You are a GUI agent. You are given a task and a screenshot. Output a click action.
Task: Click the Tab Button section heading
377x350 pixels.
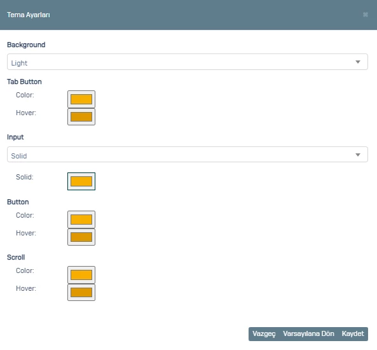24,81
